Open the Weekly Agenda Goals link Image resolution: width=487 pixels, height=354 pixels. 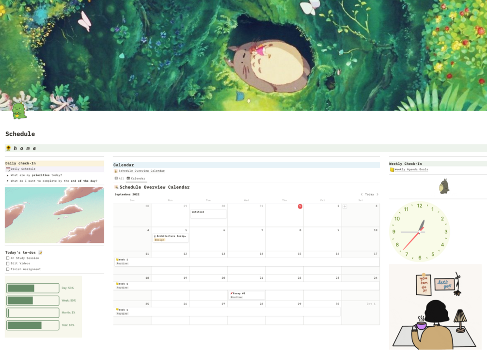tap(411, 170)
